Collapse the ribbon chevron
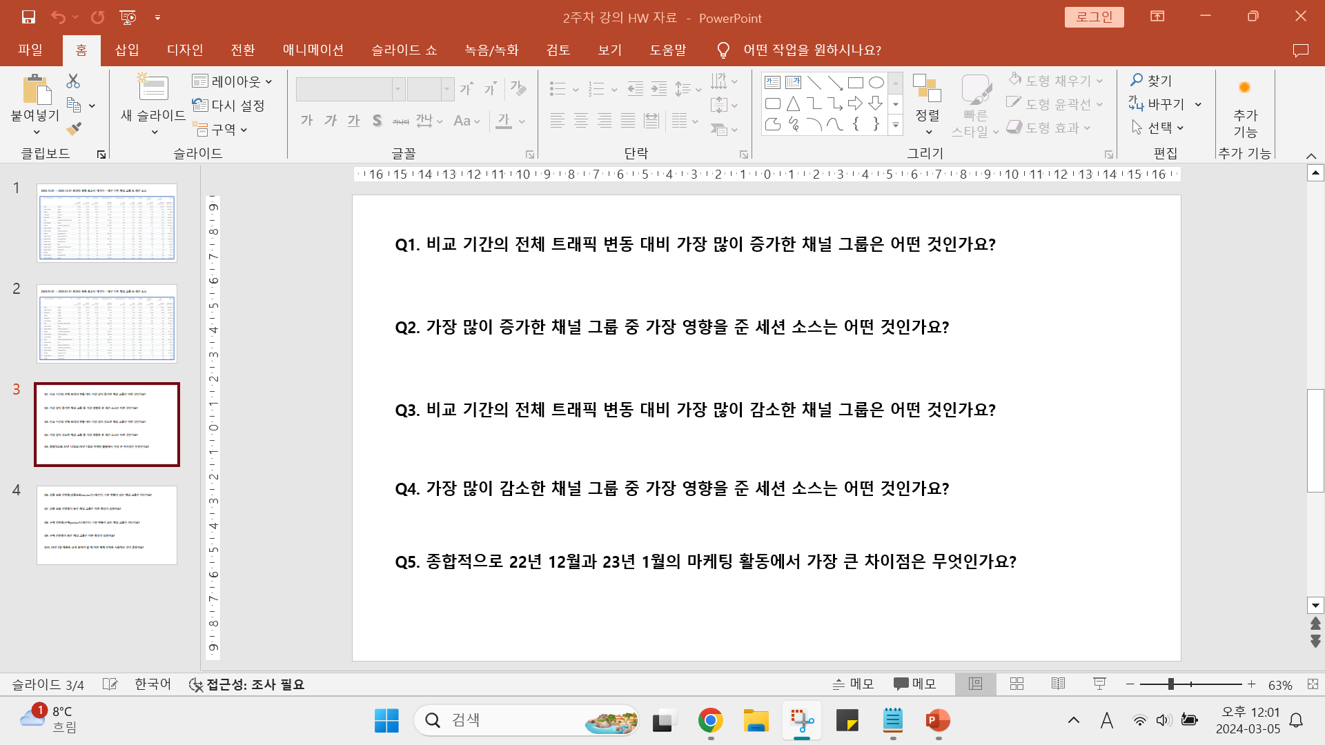 pos(1311,156)
